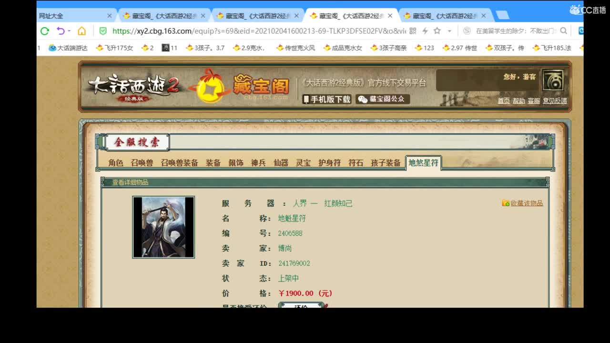Click the browser search input box

pos(516,31)
